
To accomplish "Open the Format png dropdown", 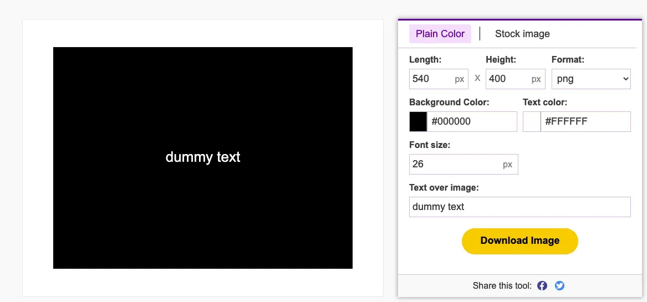I will click(x=591, y=79).
